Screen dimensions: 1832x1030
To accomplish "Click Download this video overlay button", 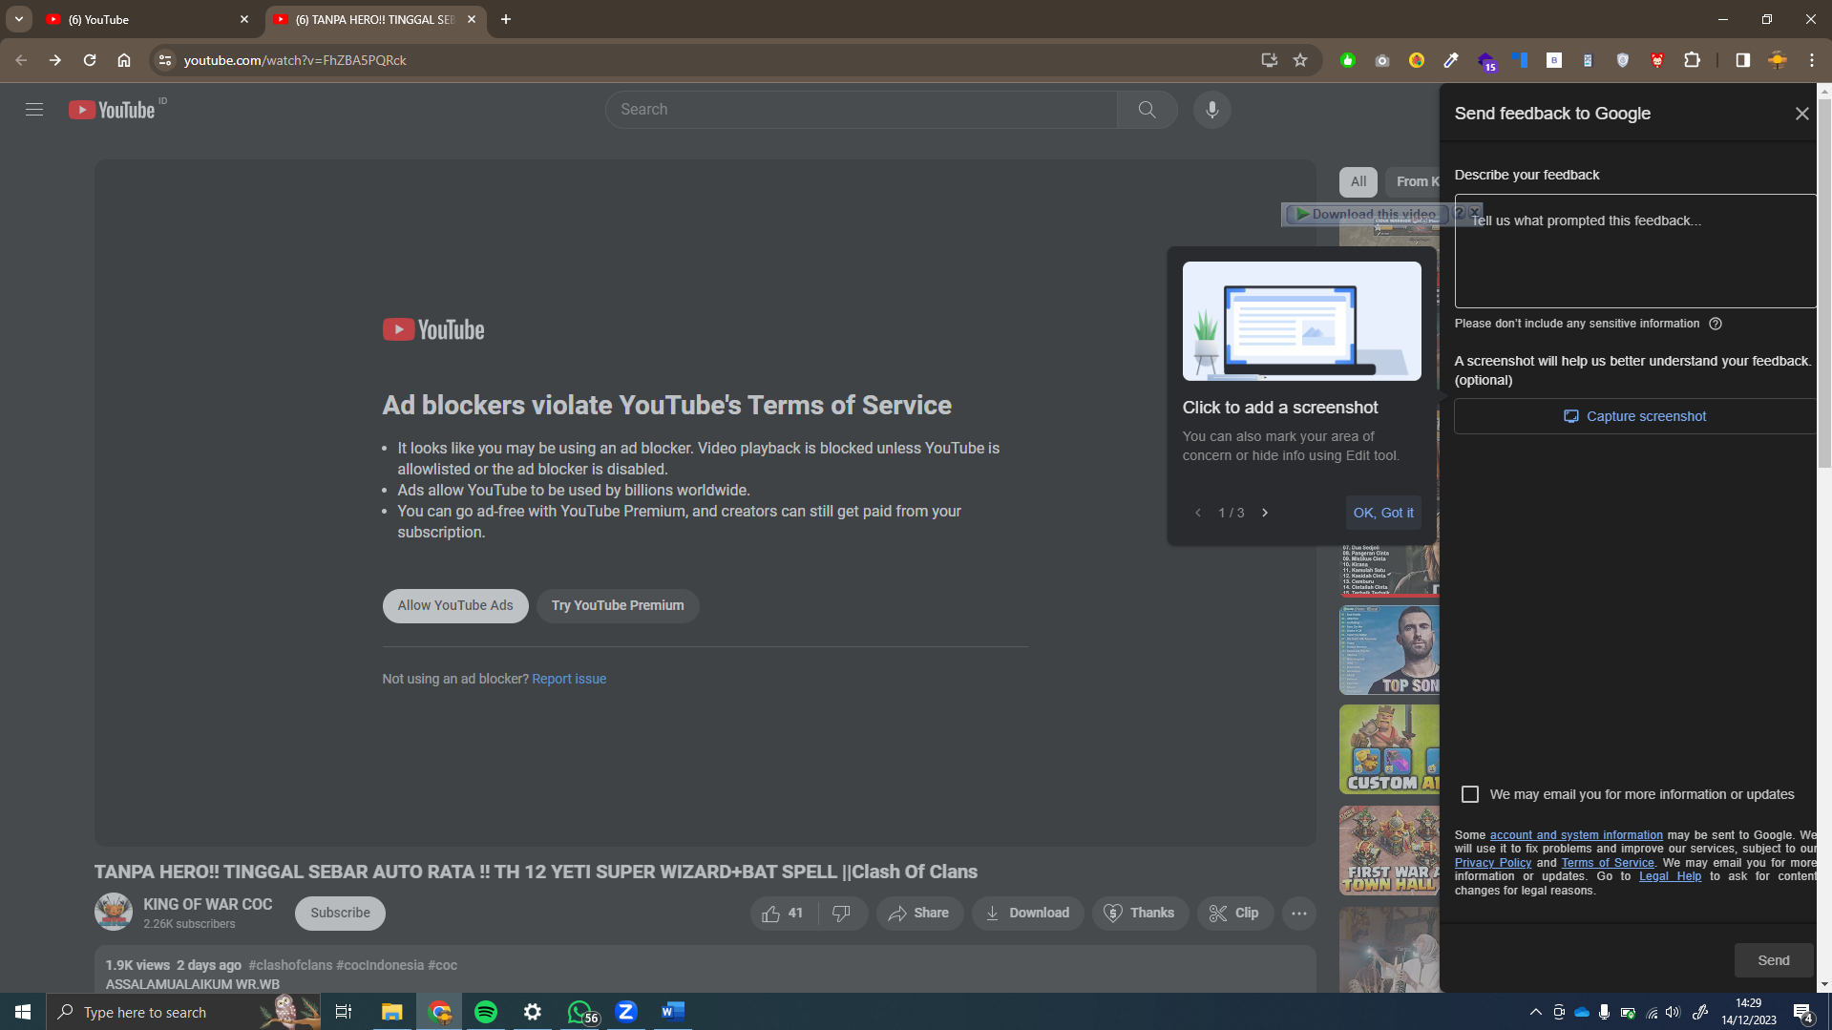I will click(1367, 214).
